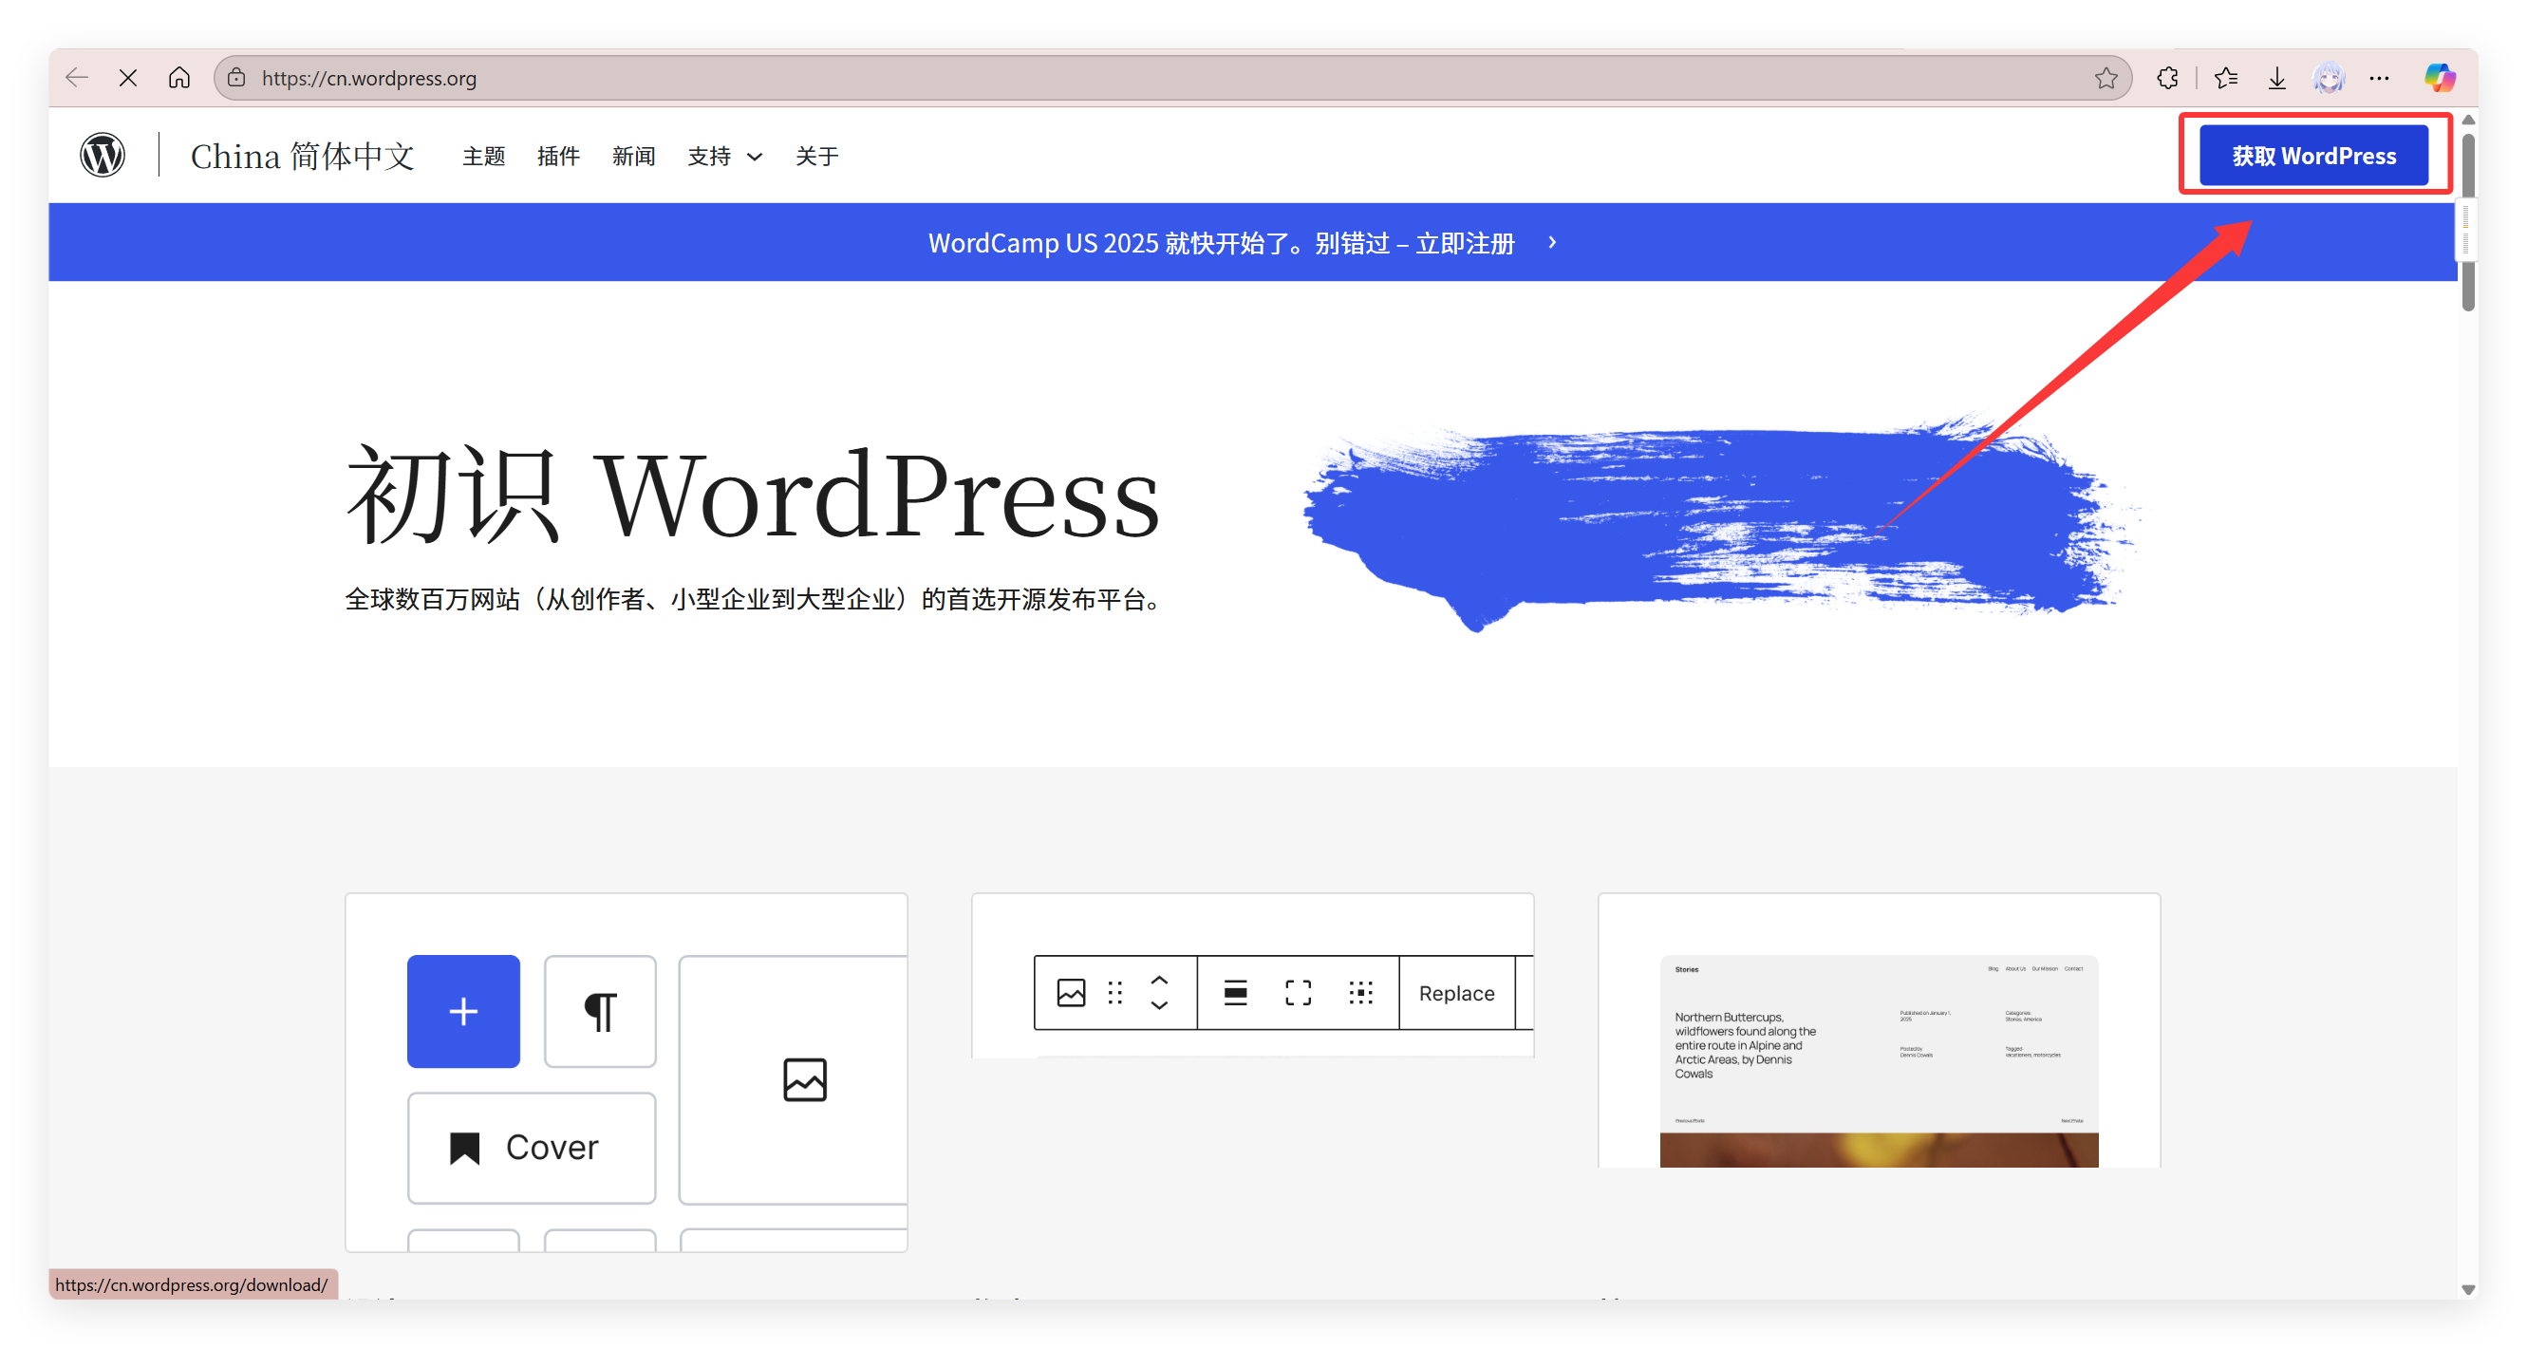
Task: Open the 主题 menu item
Action: (483, 156)
